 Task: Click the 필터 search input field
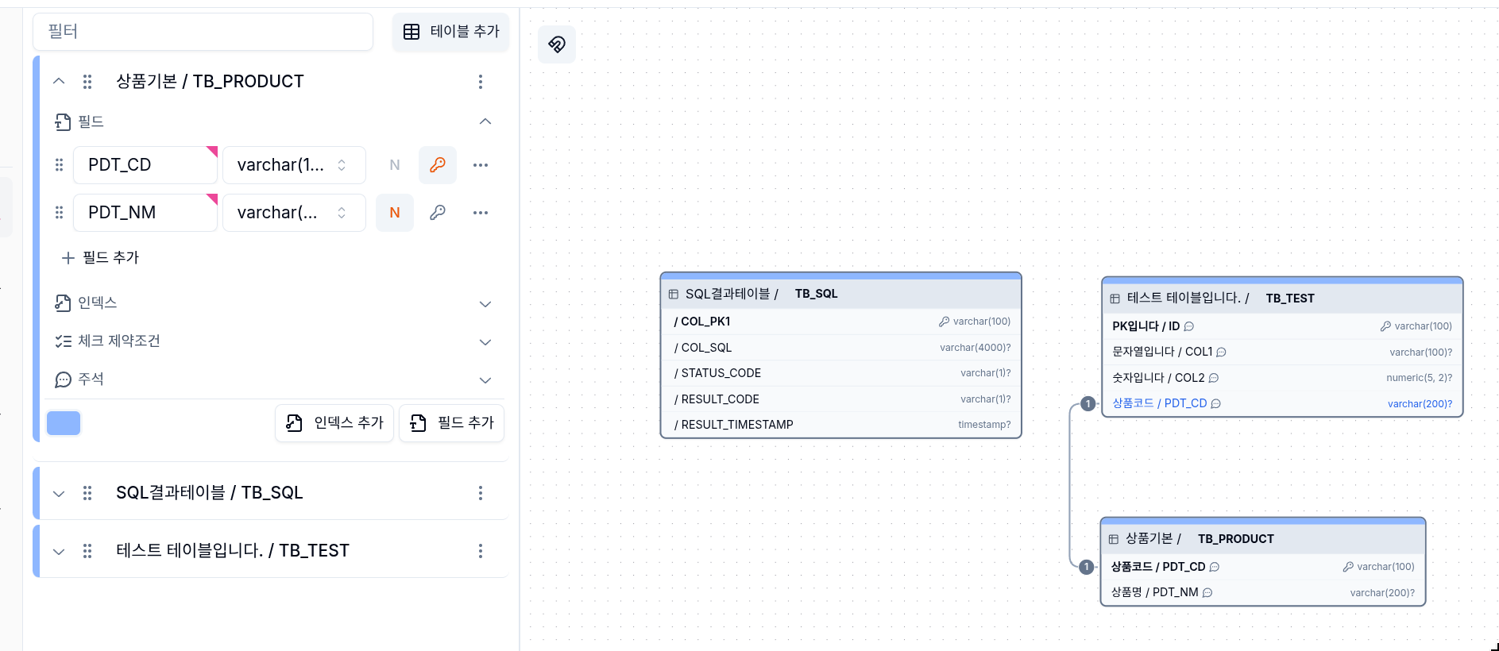pos(203,32)
